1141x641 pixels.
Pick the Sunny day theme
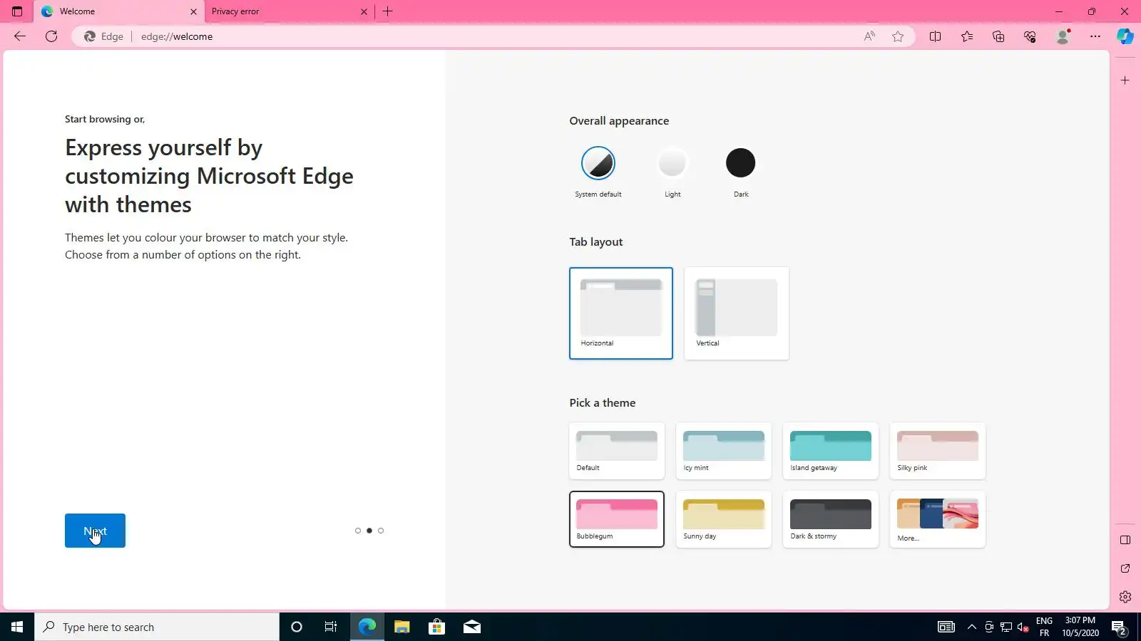click(724, 519)
